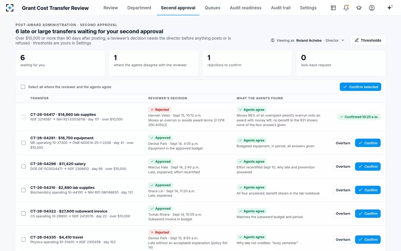Open the Queues tab
The width and height of the screenshot is (401, 251).
tap(212, 8)
